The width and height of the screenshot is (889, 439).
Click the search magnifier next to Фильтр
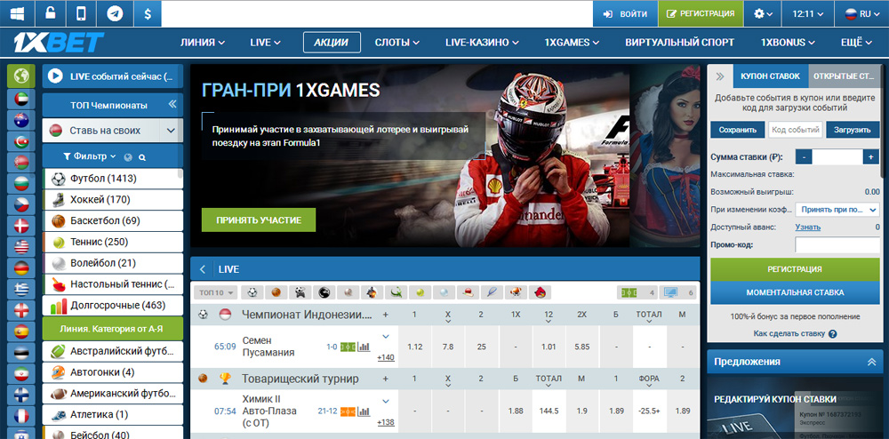click(x=142, y=157)
